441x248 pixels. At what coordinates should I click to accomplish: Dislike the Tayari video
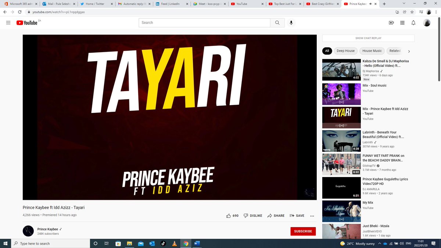(253, 216)
